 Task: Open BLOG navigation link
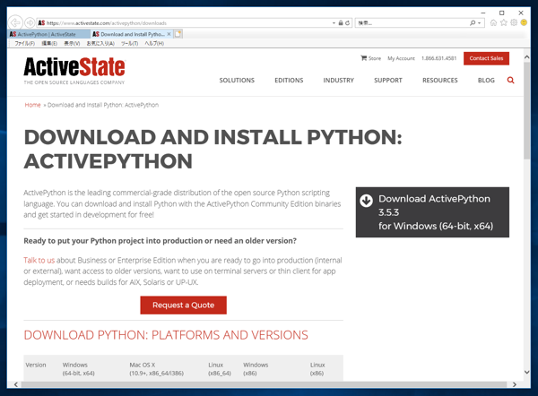486,81
